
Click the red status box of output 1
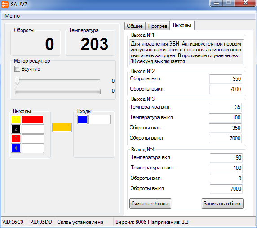(x=33, y=119)
